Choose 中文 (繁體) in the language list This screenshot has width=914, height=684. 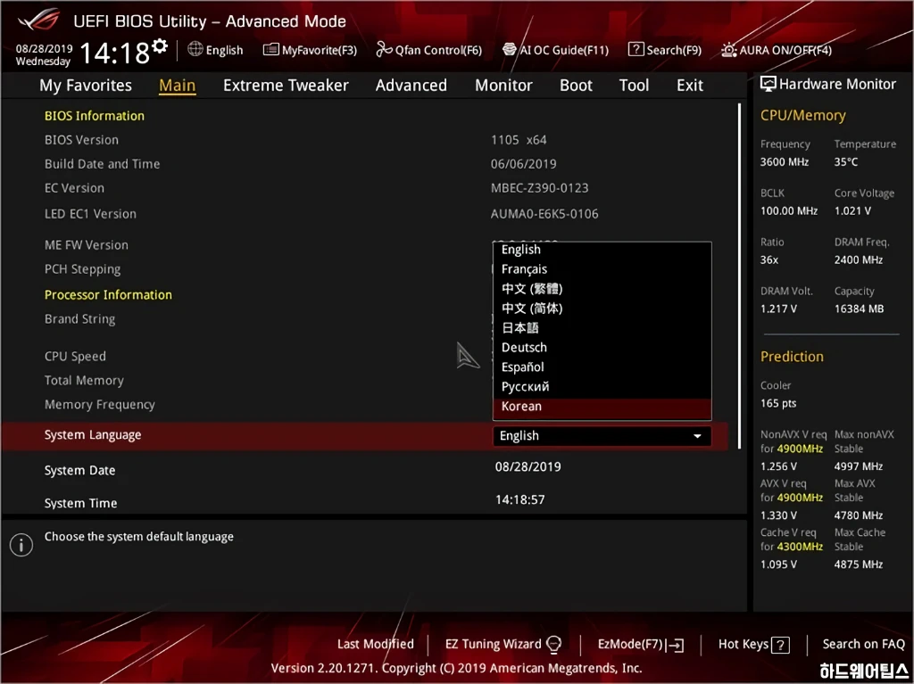click(602, 289)
